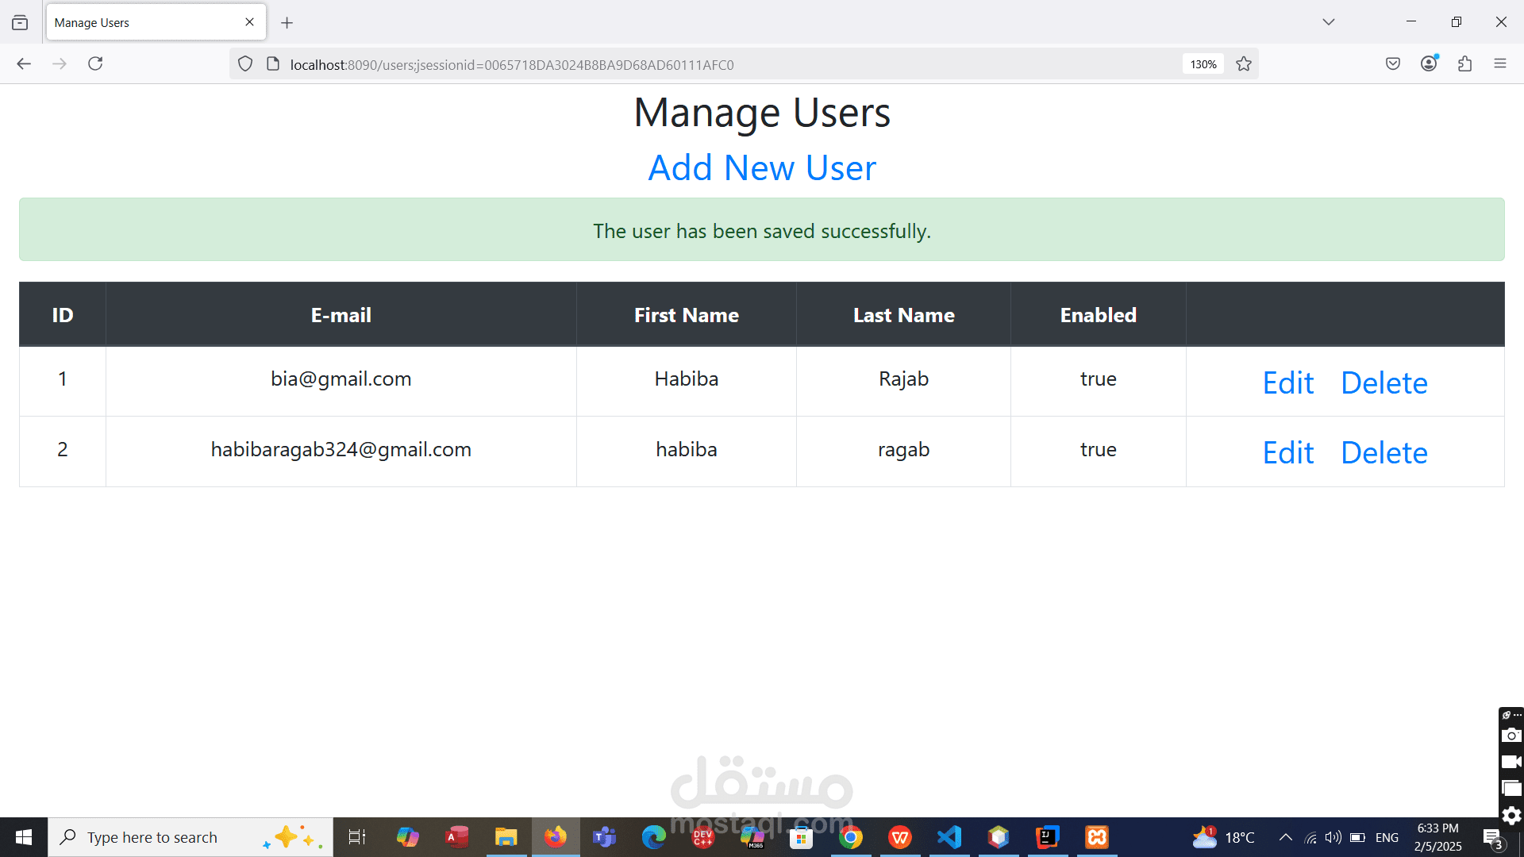Close the Manage Users tab
Viewport: 1524px width, 857px height.
tap(249, 22)
